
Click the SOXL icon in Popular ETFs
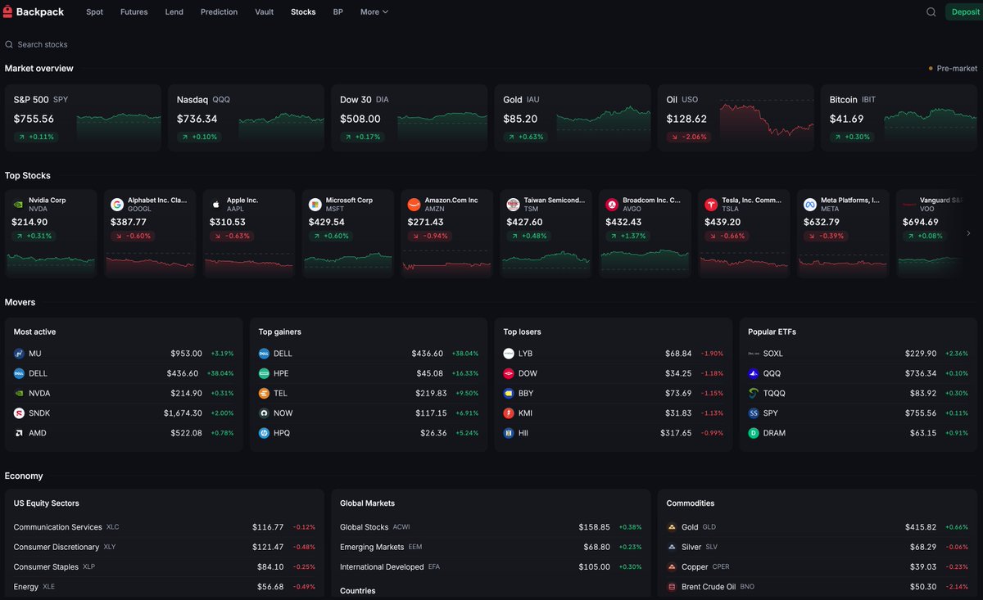(x=754, y=354)
